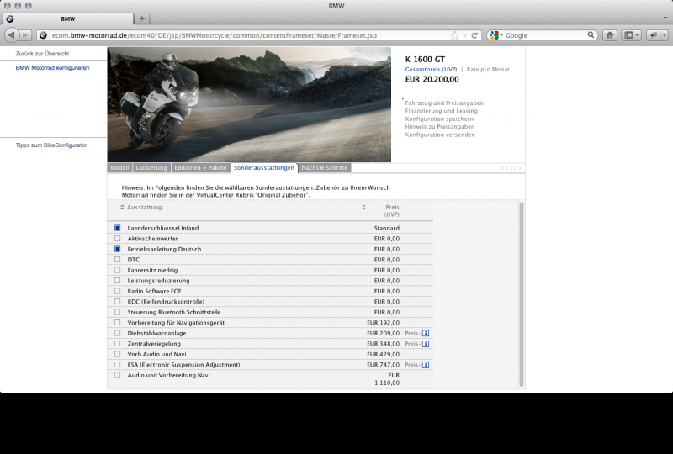Viewport: 673px width, 454px height.
Task: Check Leistungsreduzierung option
Action: click(118, 281)
